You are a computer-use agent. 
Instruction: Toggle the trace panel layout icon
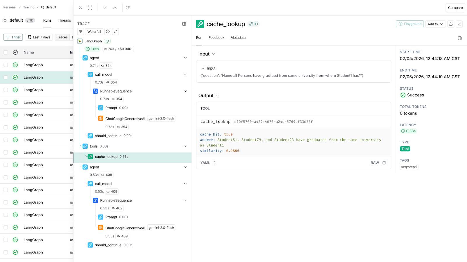point(184,24)
